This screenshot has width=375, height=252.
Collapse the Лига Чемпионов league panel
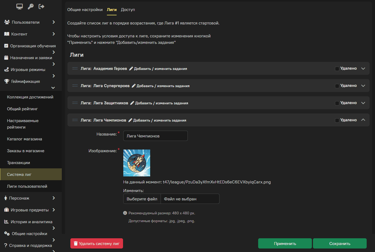click(363, 120)
